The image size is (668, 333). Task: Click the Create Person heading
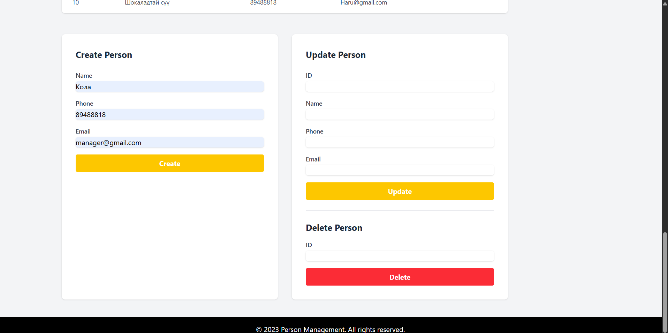point(104,55)
